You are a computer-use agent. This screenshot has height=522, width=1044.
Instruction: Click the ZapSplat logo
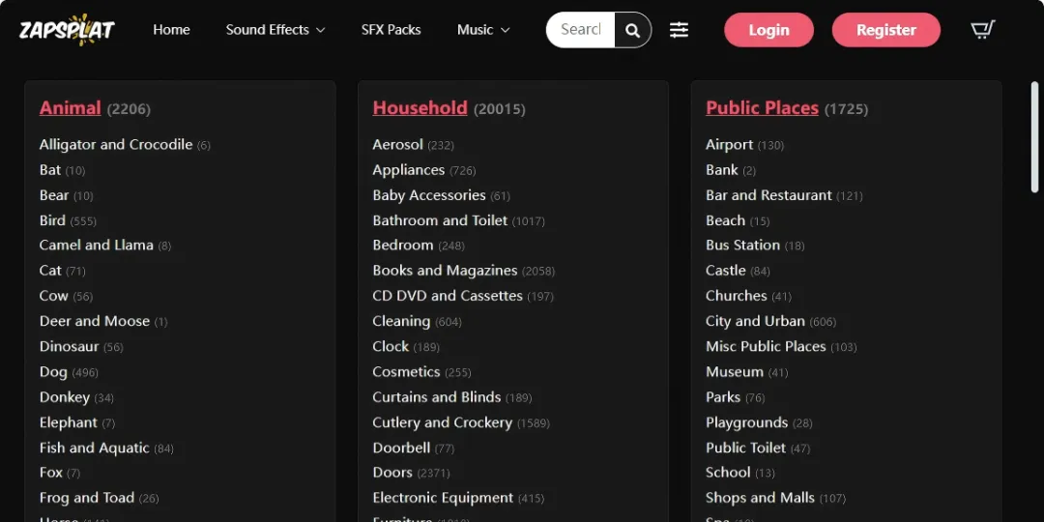(67, 30)
